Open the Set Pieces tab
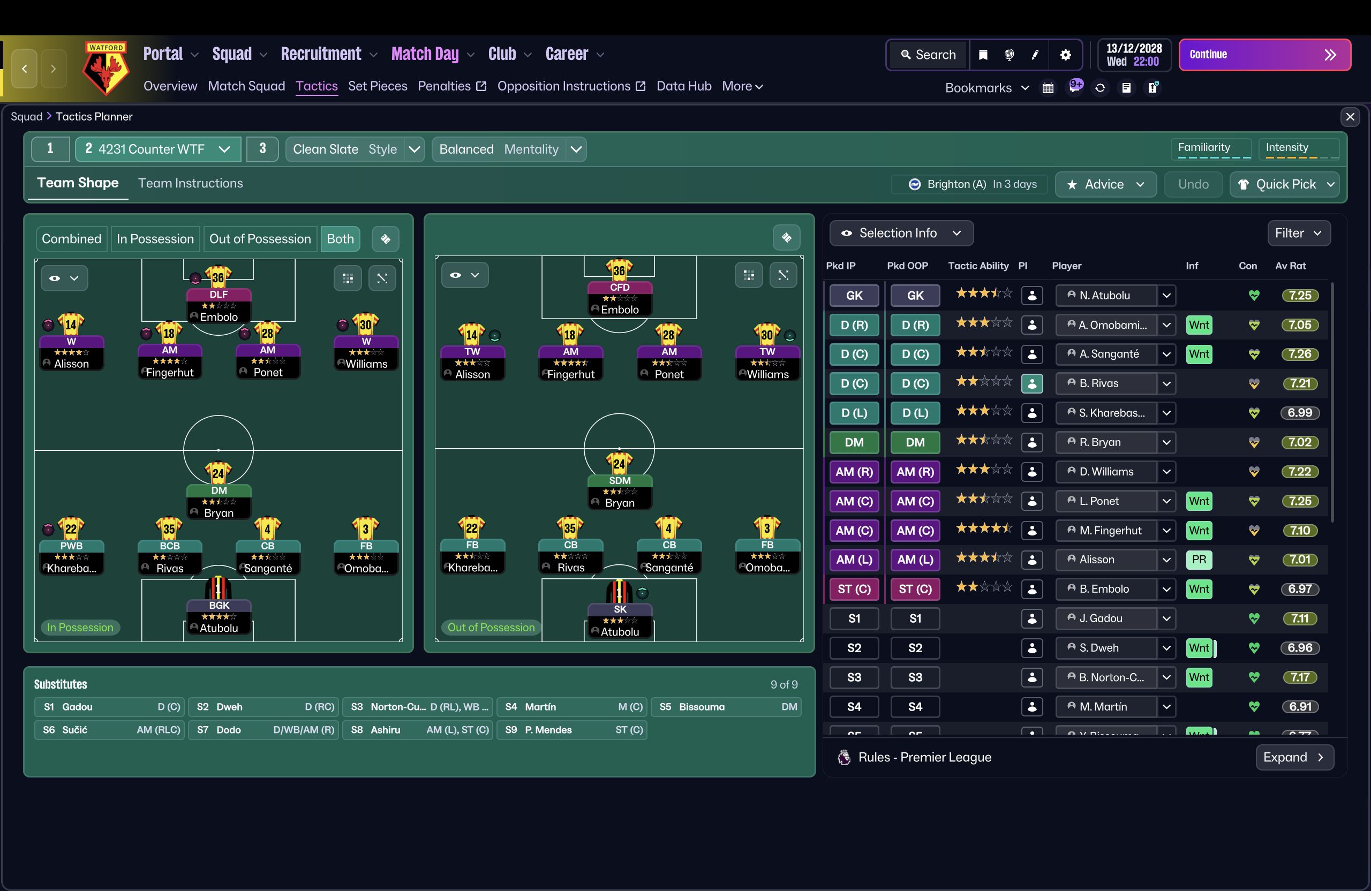This screenshot has width=1371, height=891. [378, 86]
